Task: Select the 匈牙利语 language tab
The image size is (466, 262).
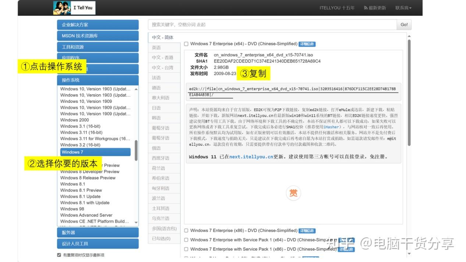Action: click(164, 188)
